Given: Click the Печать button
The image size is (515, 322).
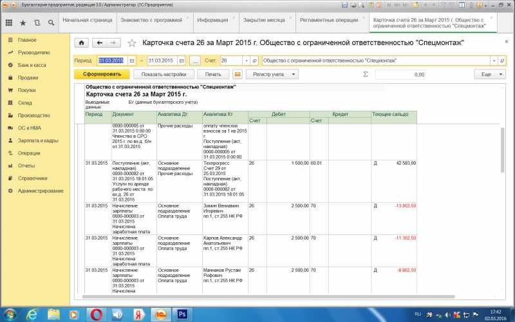Looking at the screenshot, I should click(x=213, y=74).
